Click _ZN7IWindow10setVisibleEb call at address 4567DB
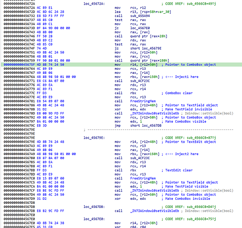The width and height of the screenshot is (242, 228). pyautogui.click(x=155, y=211)
